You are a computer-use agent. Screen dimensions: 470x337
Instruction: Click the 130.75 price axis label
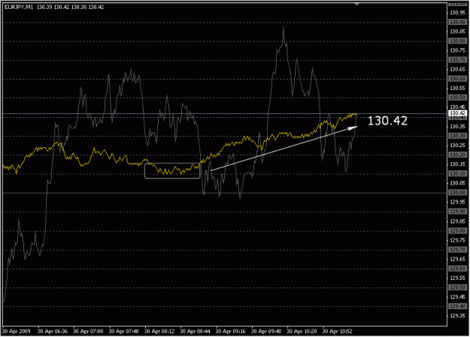click(457, 50)
